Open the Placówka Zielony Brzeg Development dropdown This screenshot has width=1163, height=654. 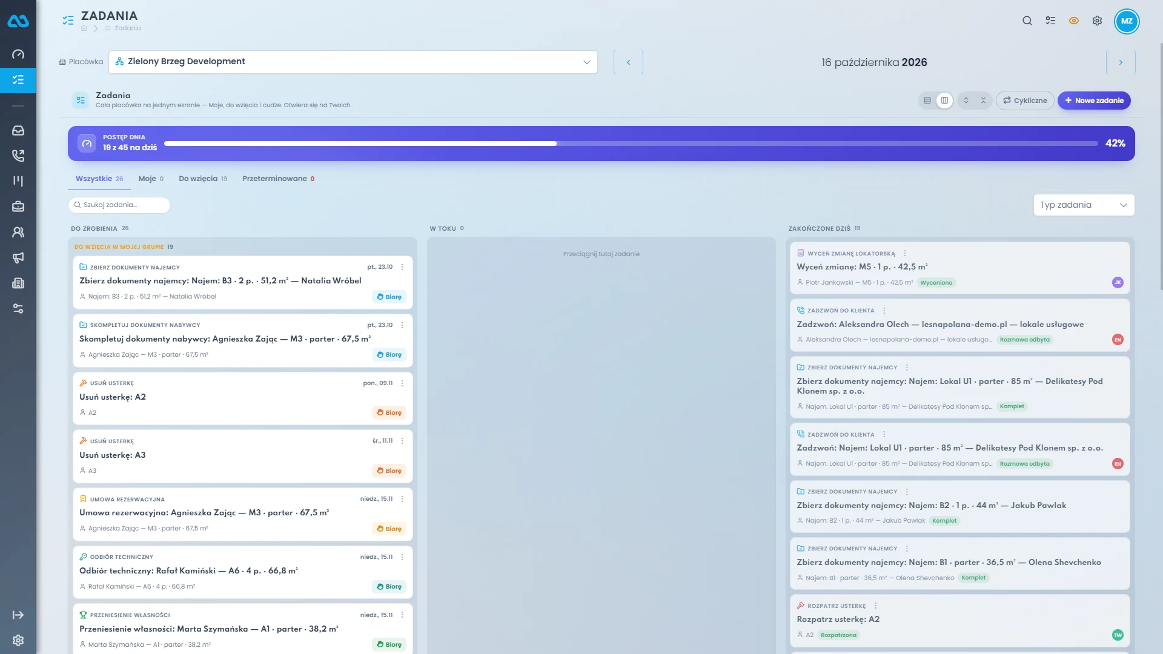pos(353,62)
